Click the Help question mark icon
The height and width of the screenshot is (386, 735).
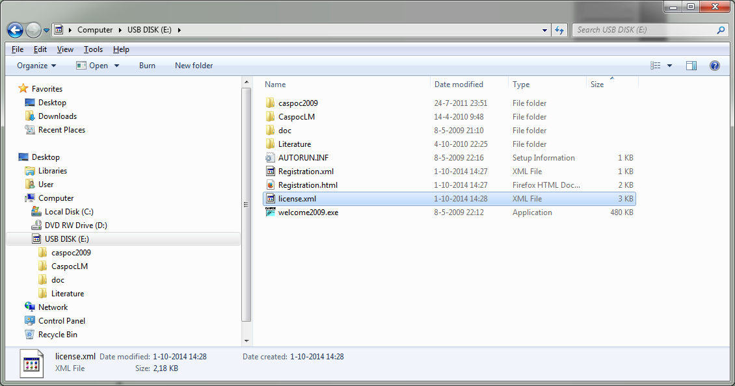point(714,66)
